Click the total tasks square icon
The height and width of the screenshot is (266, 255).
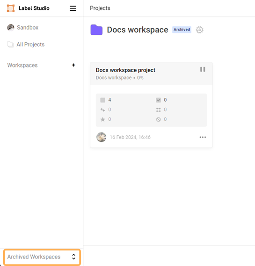[102, 100]
